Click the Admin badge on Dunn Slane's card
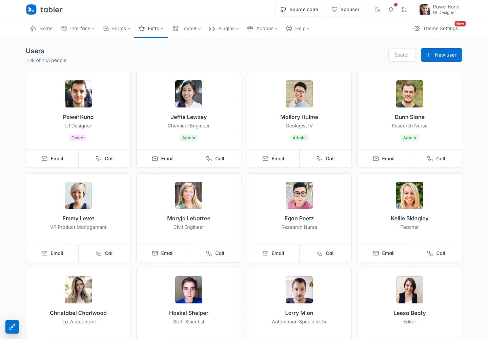This screenshot has width=488, height=339. (x=410, y=138)
